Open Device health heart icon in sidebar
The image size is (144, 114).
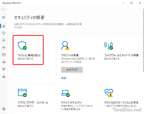click(4, 69)
